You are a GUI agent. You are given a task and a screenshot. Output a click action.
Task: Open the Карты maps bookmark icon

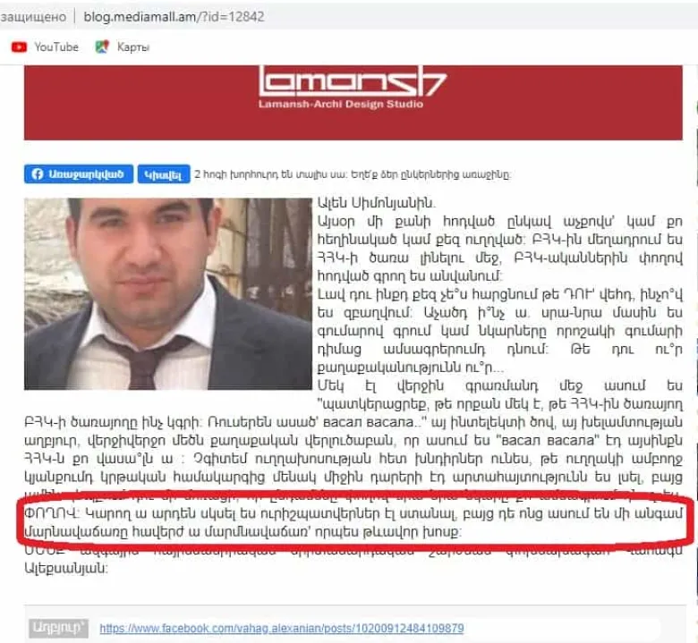(x=102, y=47)
